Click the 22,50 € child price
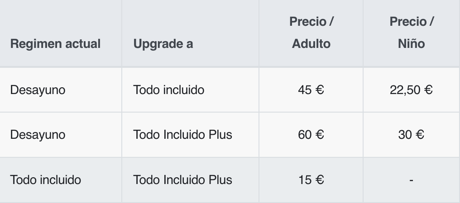 click(411, 90)
